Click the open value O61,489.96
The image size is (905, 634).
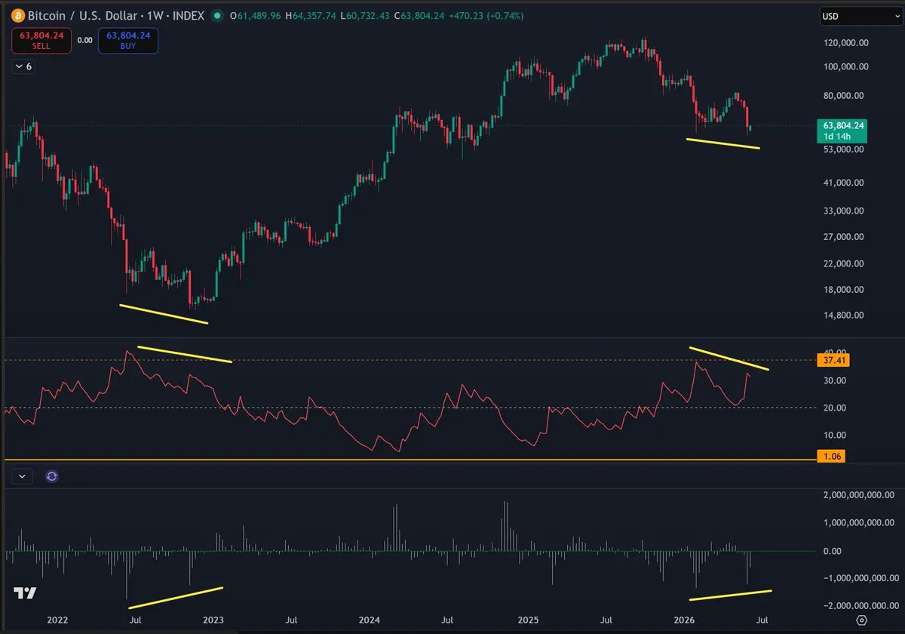pos(255,15)
